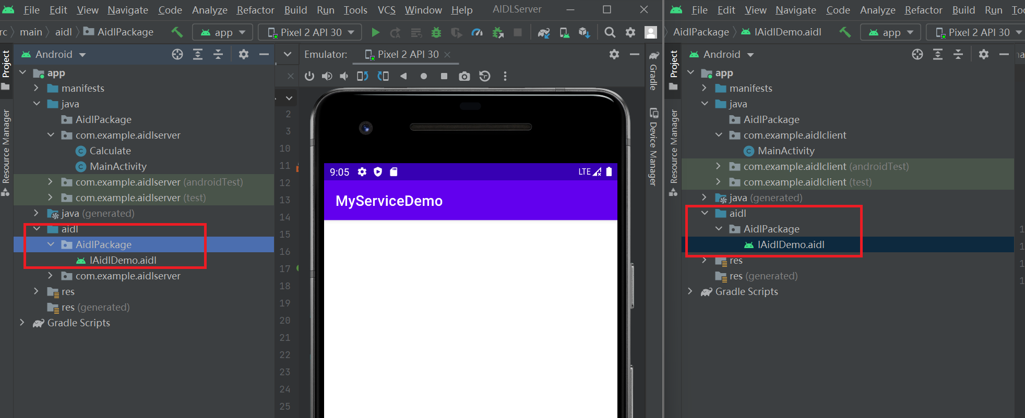Expand manifests folder in left project tree
The image size is (1025, 418).
[x=36, y=88]
